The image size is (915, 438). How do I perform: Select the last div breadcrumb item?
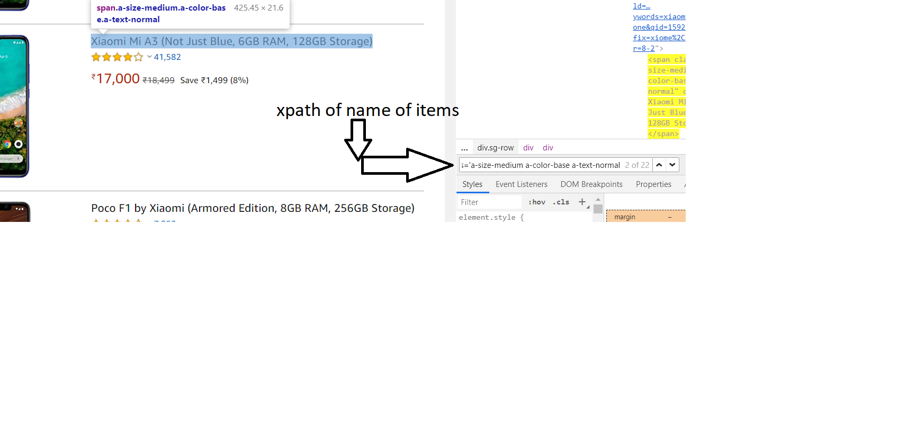click(x=548, y=148)
